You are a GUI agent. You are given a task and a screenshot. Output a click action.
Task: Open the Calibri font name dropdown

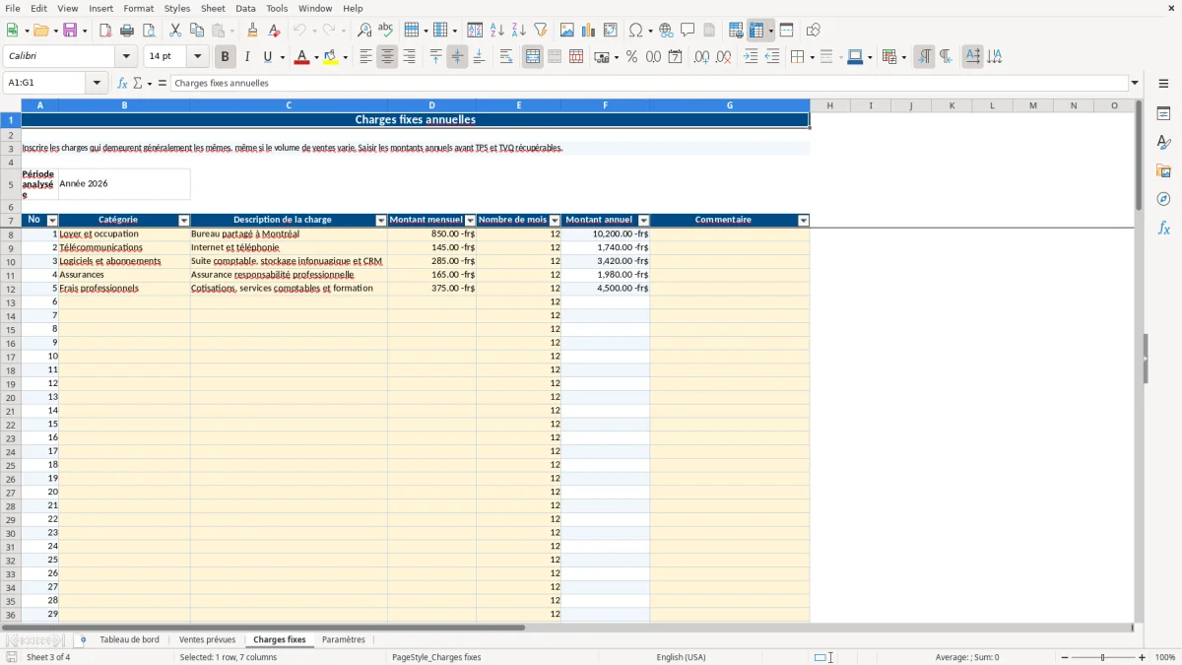tap(126, 57)
